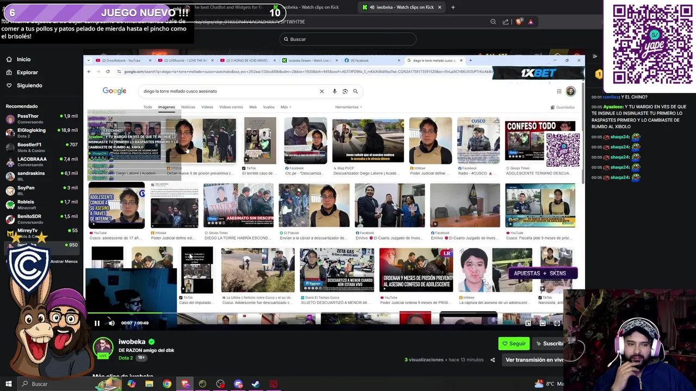This screenshot has height=391, width=696.
Task: Open the Google apps grid
Action: 558,91
